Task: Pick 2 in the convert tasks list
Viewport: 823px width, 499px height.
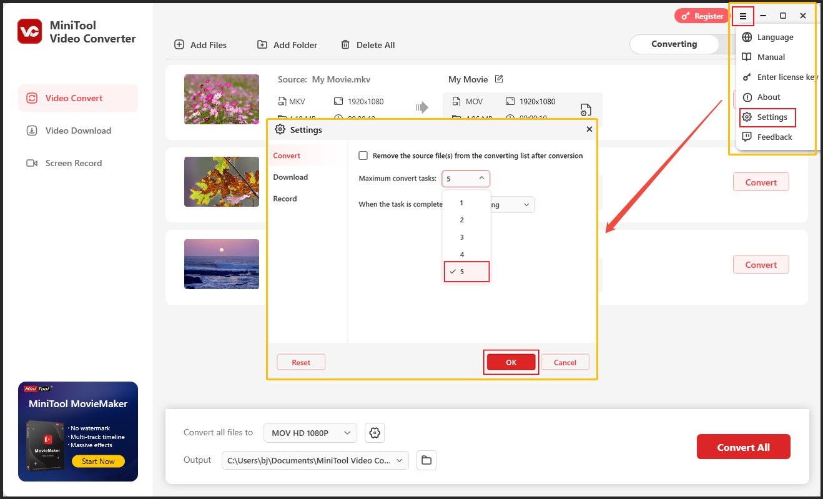Action: 466,220
